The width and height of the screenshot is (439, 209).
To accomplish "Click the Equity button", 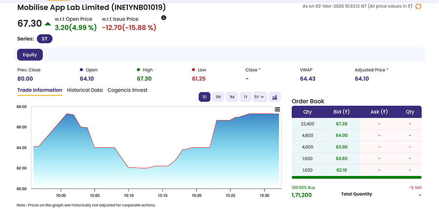I will (30, 55).
